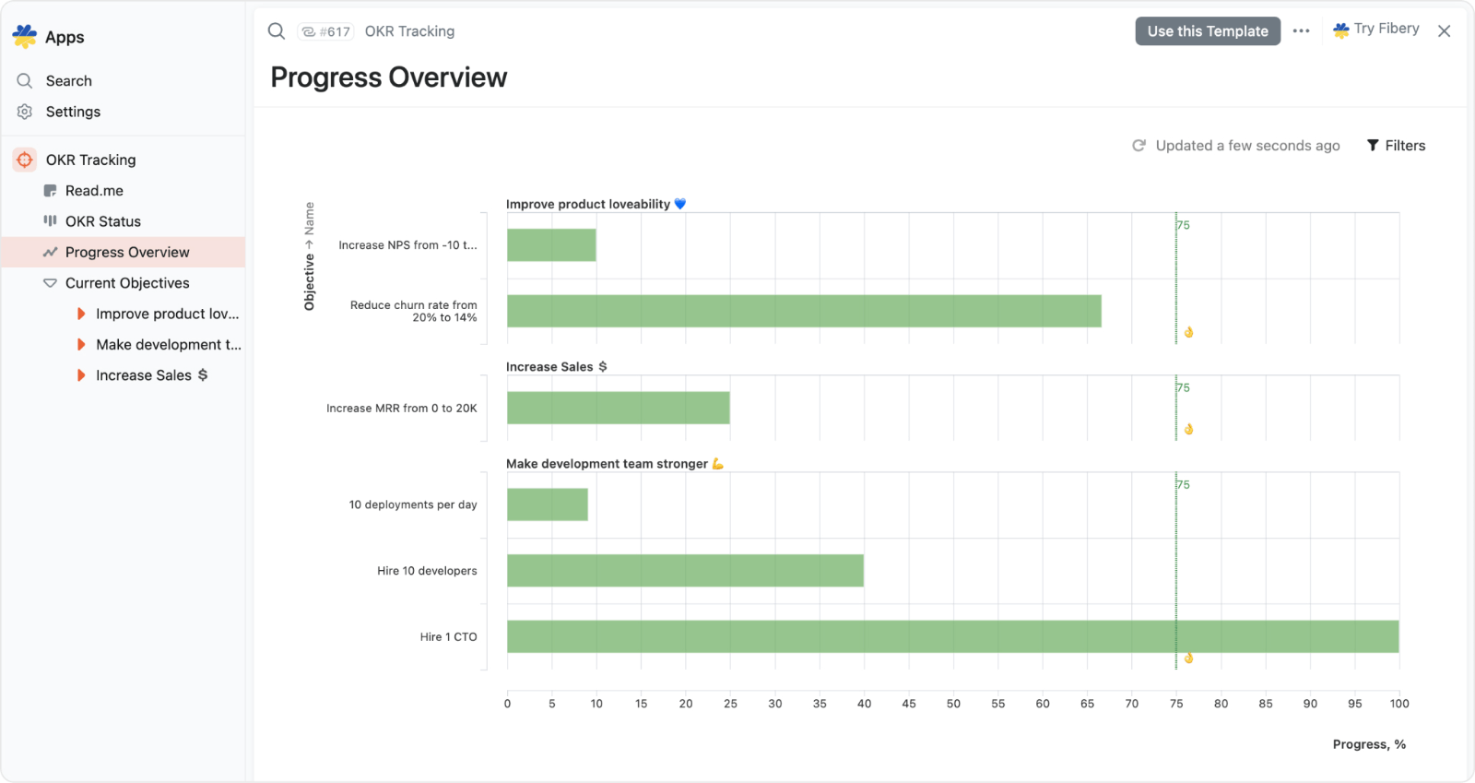Image resolution: width=1475 pixels, height=783 pixels.
Task: Click the Hire 1 CTO progress bar
Action: point(952,636)
